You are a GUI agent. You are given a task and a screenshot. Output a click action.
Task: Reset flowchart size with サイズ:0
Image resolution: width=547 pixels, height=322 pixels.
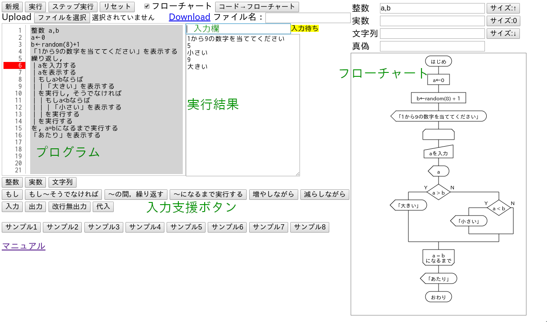503,21
